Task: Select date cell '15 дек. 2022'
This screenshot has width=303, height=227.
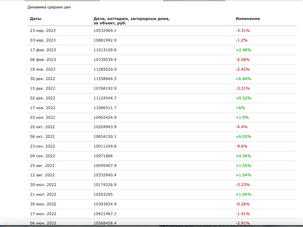Action: 43,88
